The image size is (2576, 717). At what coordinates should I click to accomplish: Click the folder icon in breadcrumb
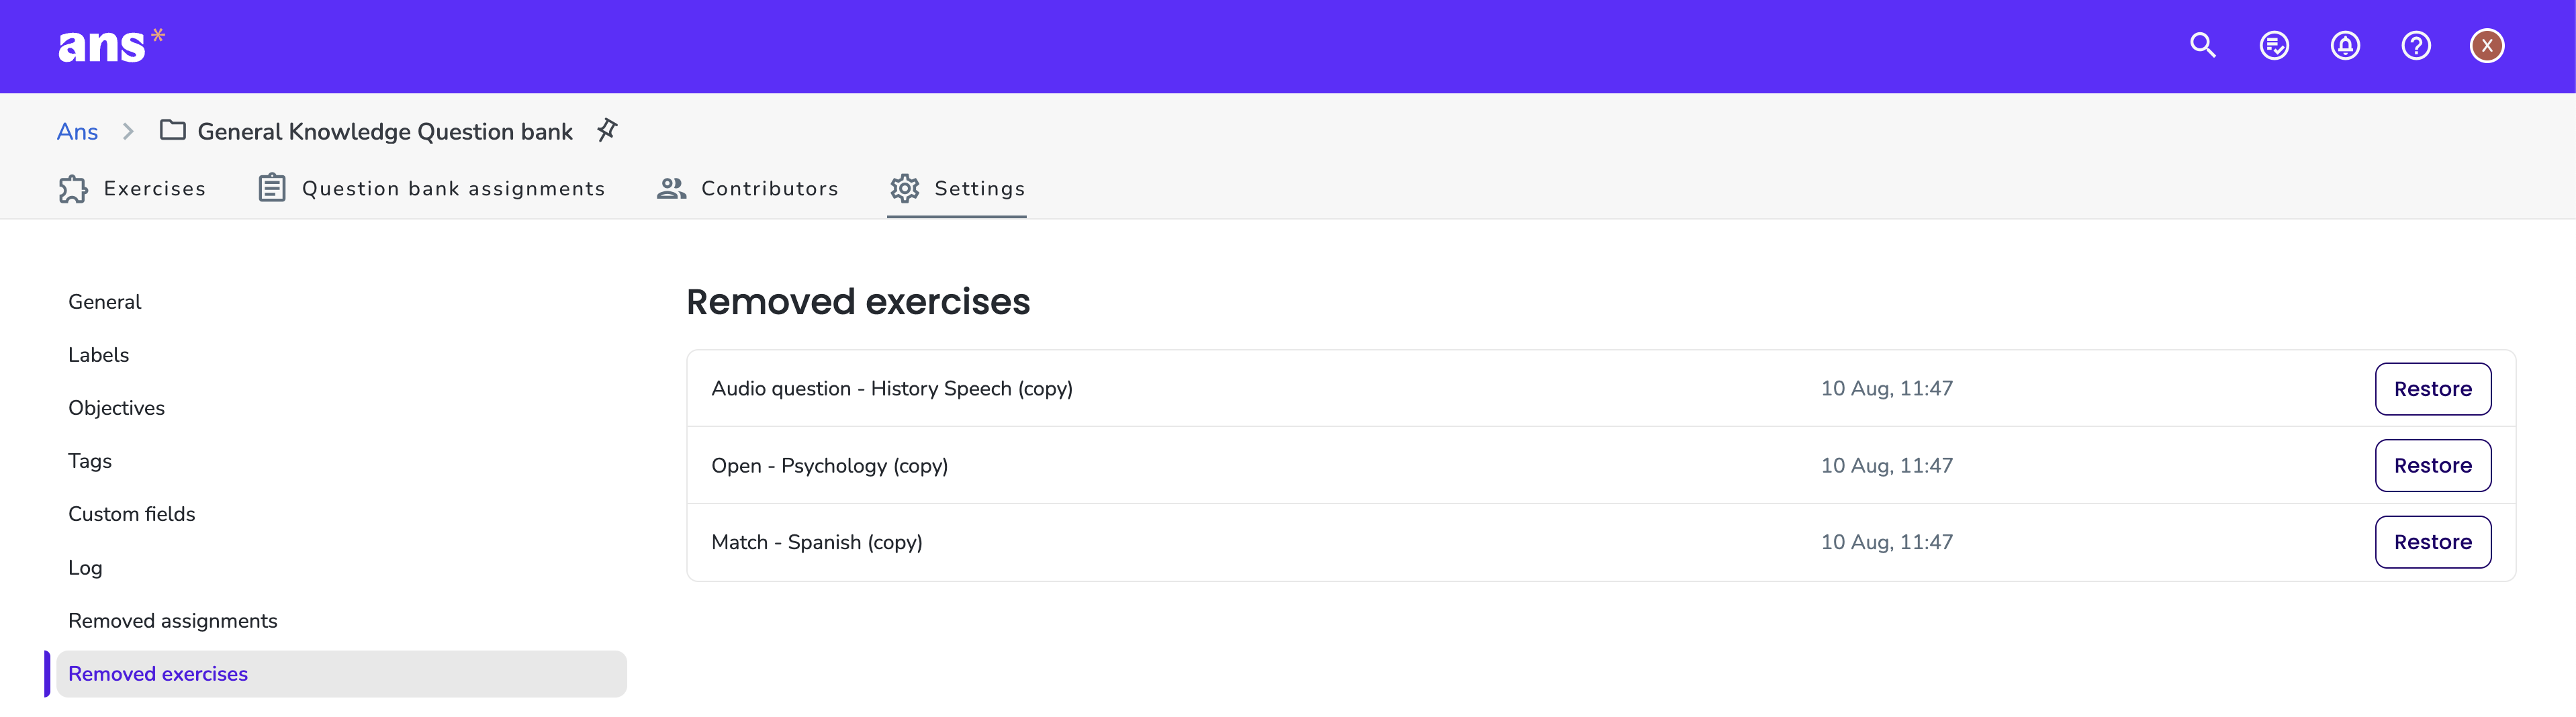173,130
